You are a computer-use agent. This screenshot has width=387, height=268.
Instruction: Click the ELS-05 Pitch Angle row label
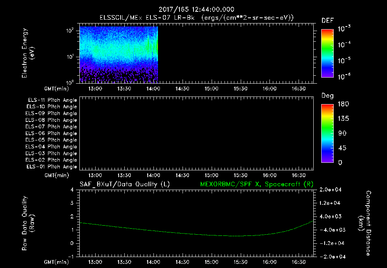coord(51,140)
